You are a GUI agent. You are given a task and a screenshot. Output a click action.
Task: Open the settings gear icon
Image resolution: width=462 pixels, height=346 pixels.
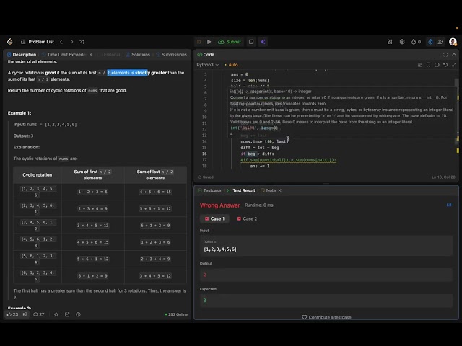pos(402,42)
